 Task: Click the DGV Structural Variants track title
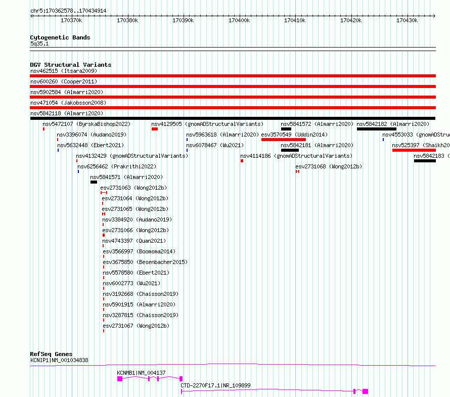point(71,65)
